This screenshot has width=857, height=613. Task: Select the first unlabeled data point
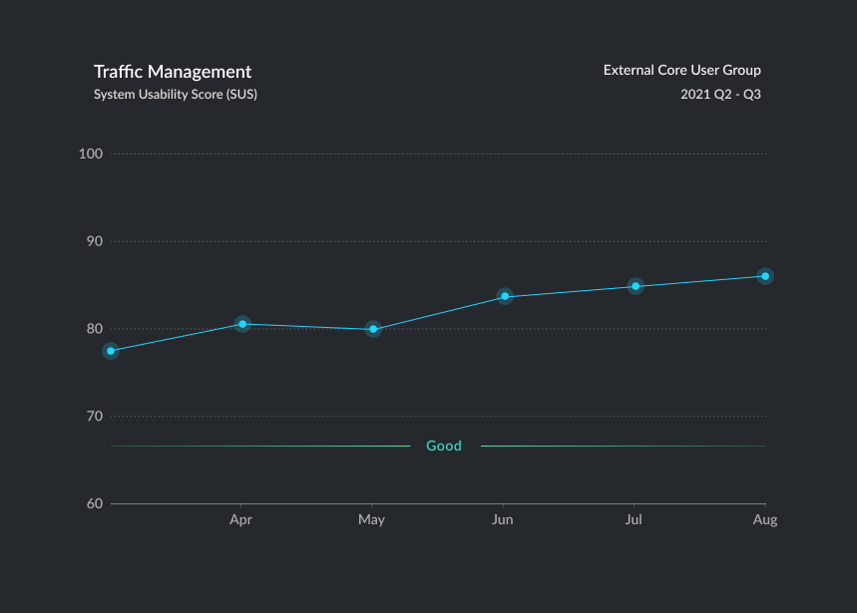coord(111,351)
